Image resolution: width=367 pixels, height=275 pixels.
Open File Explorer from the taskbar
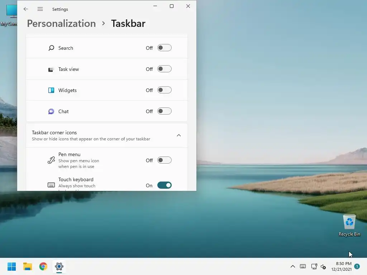click(27, 266)
